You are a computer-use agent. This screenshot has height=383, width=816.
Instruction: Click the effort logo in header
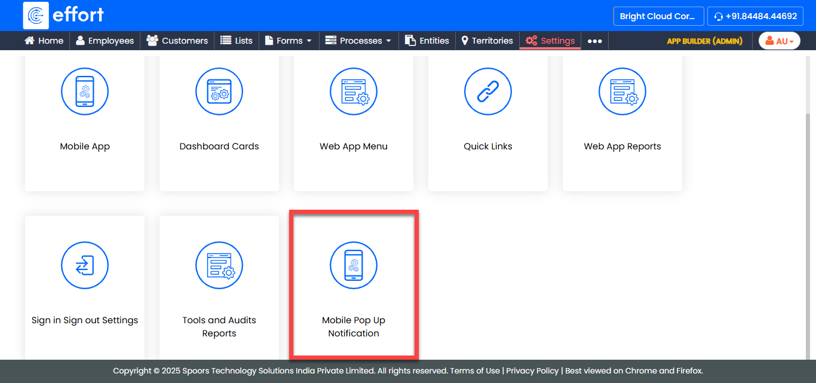point(63,16)
